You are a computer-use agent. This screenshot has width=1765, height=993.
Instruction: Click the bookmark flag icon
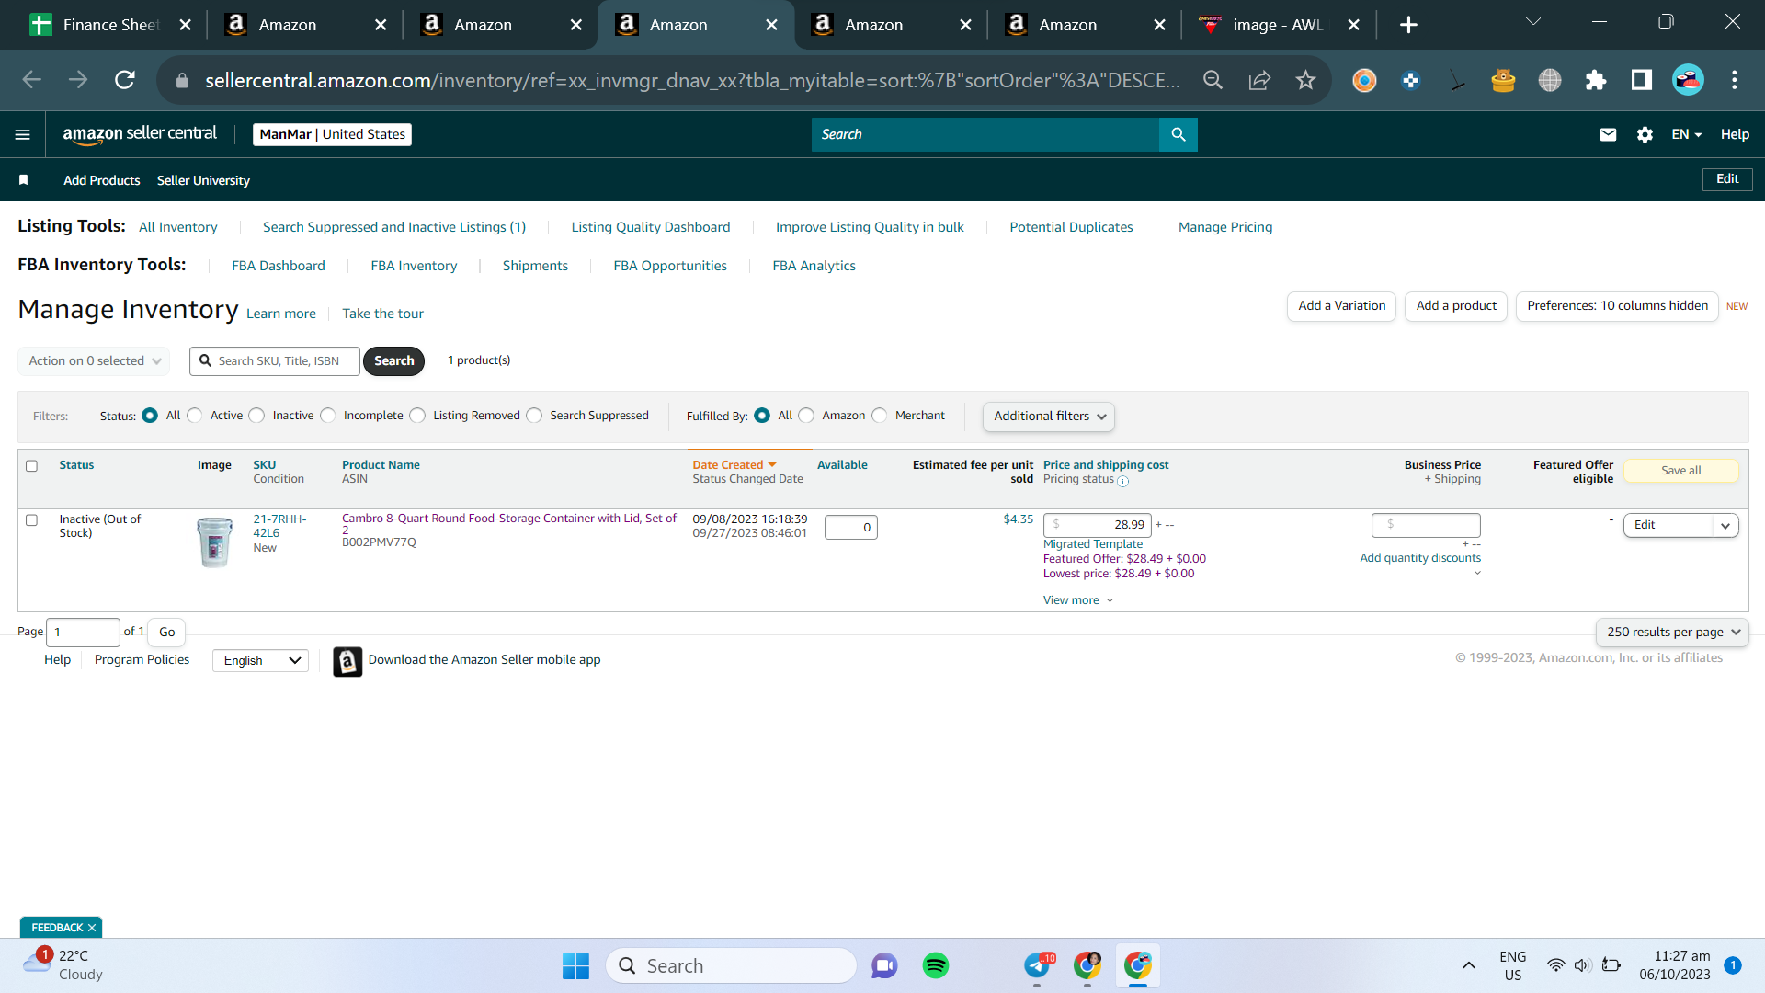click(x=24, y=180)
